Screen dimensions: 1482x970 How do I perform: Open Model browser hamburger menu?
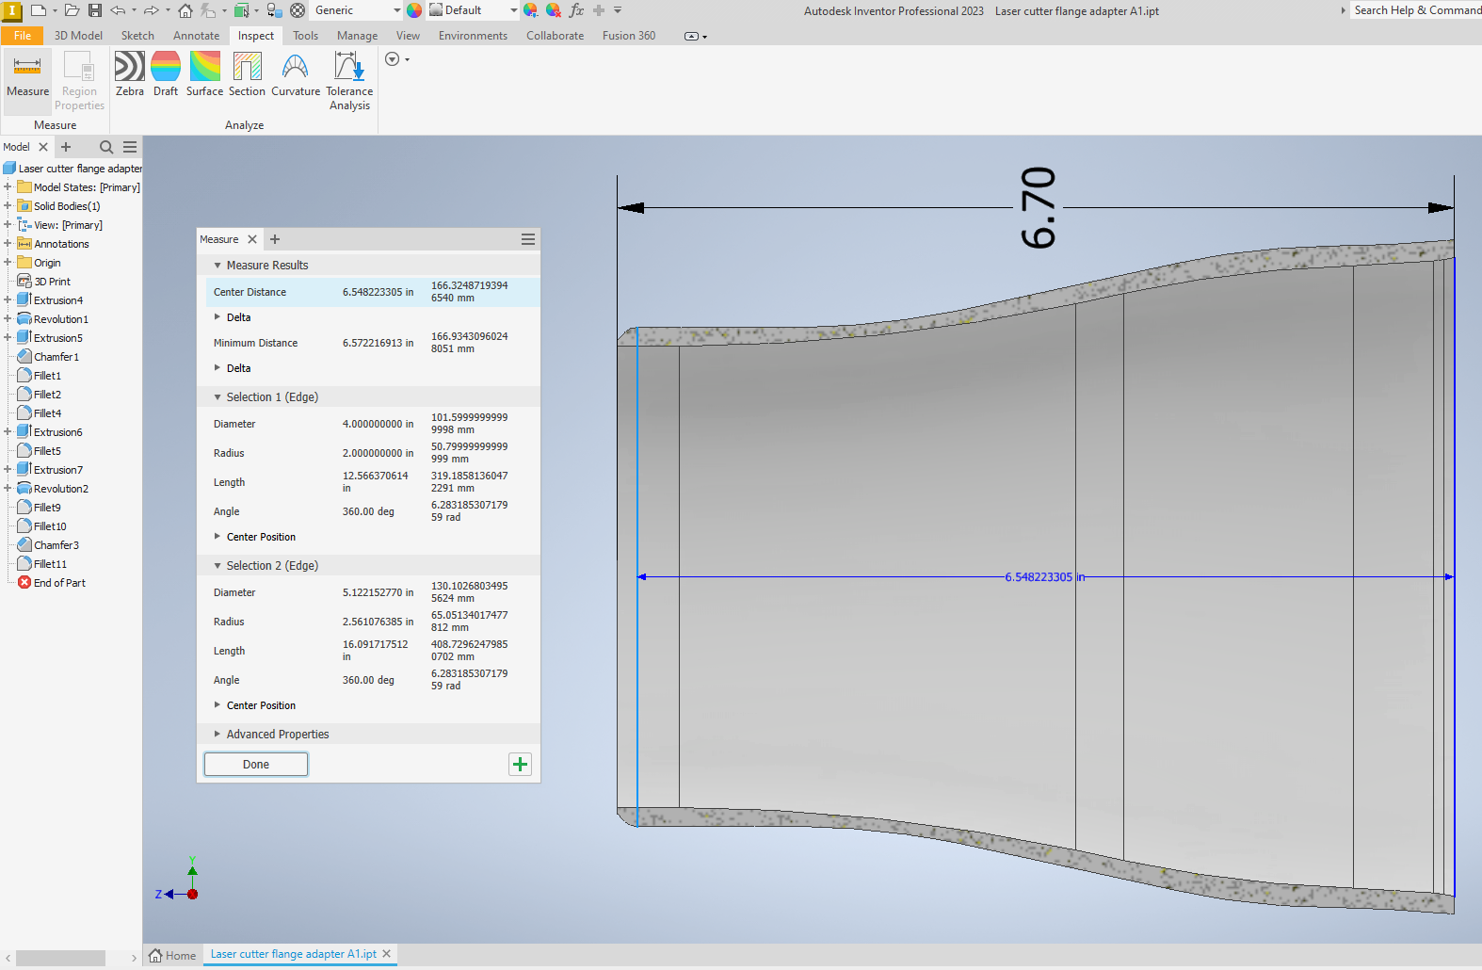130,147
